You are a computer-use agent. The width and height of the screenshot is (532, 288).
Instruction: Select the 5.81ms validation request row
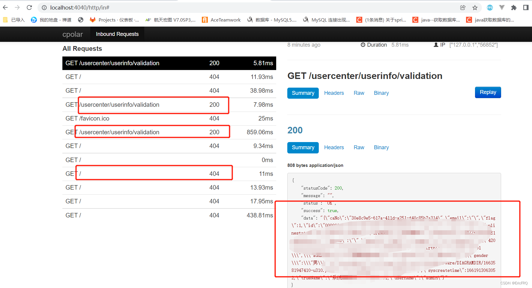point(169,63)
